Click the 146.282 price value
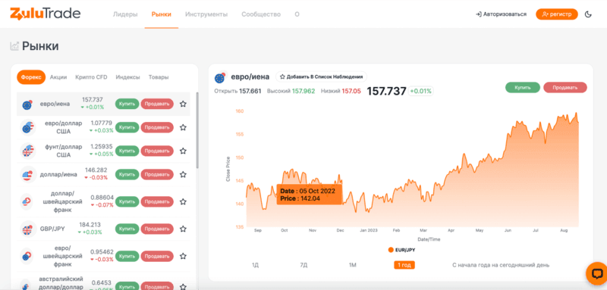 coord(96,170)
